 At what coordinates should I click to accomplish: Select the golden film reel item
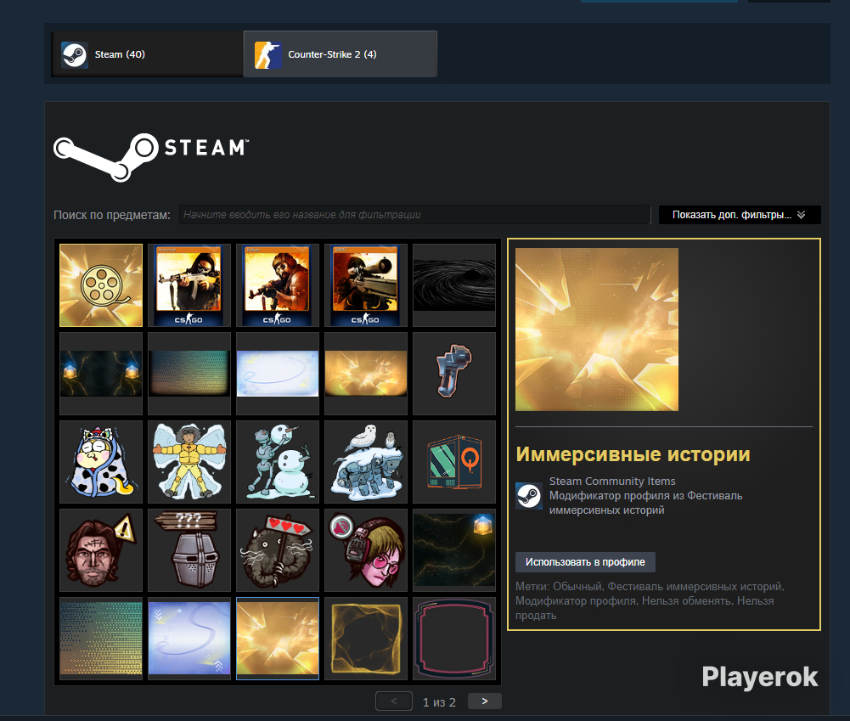[101, 285]
